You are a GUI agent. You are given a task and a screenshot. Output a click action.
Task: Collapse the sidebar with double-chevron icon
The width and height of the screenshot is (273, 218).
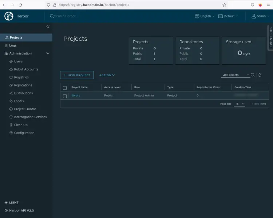[x=48, y=27]
